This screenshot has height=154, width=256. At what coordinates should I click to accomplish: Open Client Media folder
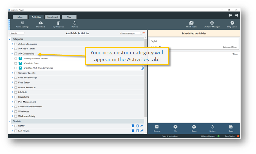point(191,24)
